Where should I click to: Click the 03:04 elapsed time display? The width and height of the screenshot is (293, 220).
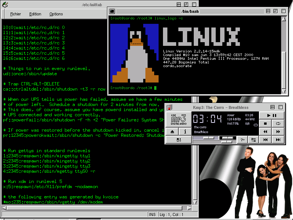(x=207, y=119)
